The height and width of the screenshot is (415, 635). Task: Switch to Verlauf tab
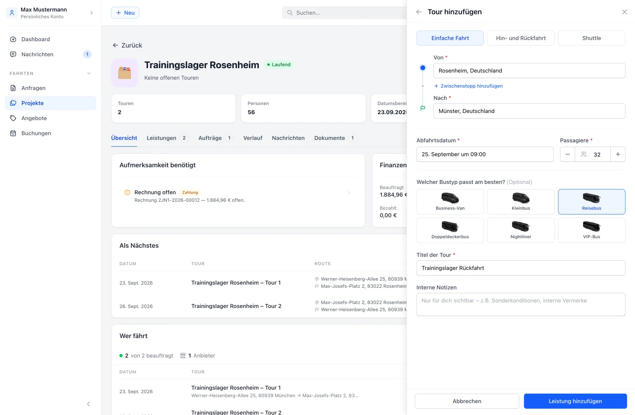click(253, 138)
